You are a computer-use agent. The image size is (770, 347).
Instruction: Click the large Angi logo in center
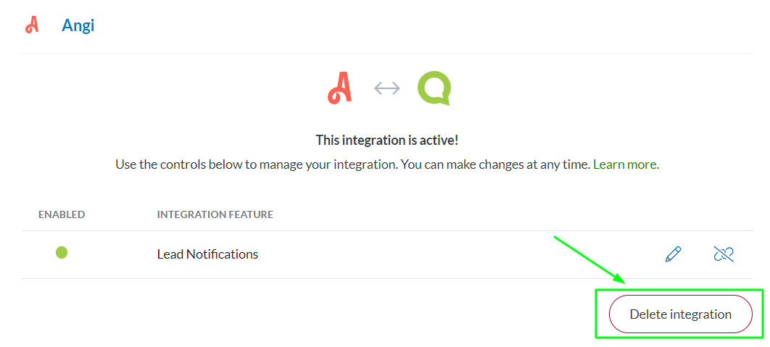click(x=339, y=88)
